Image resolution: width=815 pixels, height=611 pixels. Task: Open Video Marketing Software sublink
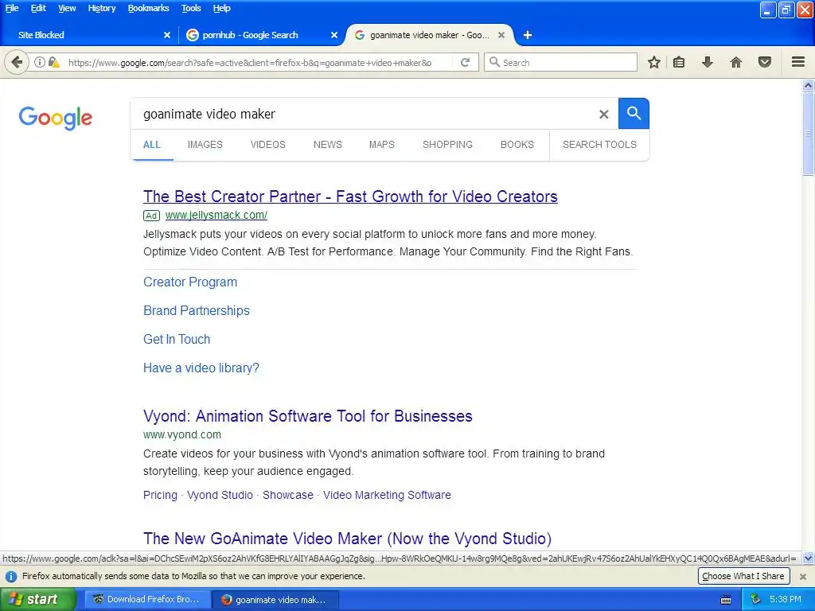(388, 495)
